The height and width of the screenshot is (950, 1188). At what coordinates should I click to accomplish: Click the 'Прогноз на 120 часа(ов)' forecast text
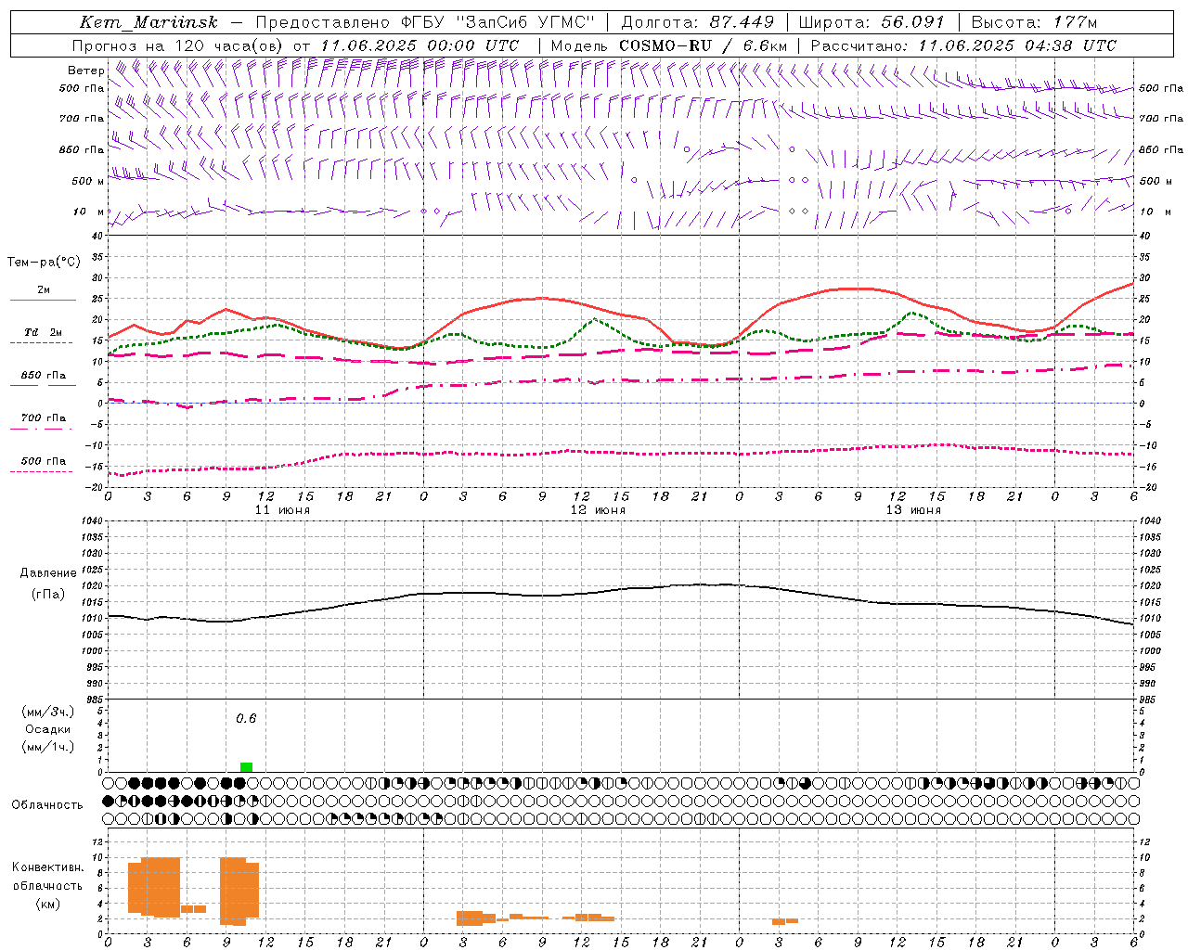point(178,45)
